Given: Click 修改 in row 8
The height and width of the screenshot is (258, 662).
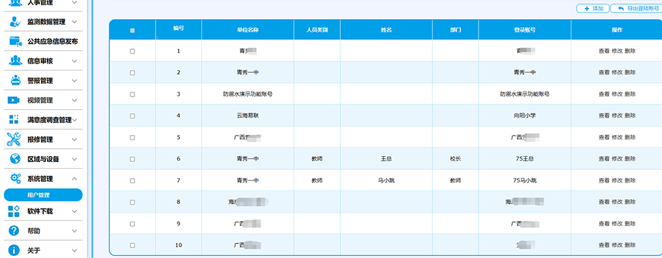Looking at the screenshot, I should click(x=617, y=202).
